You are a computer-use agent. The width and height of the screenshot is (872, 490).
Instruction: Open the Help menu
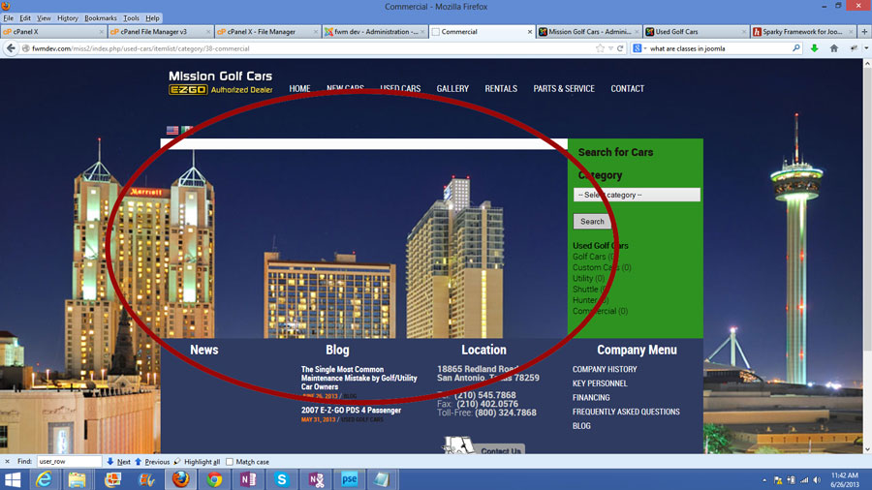click(x=152, y=17)
